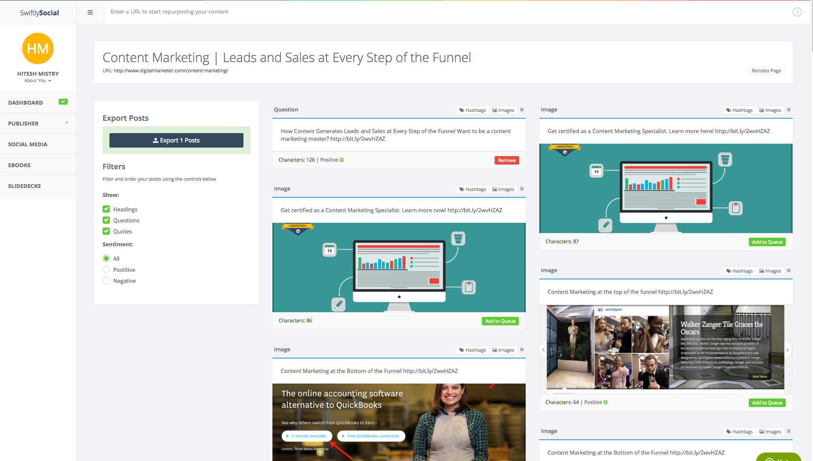Click Positive indicator icon on 'top of the funnel' card

tap(605, 402)
